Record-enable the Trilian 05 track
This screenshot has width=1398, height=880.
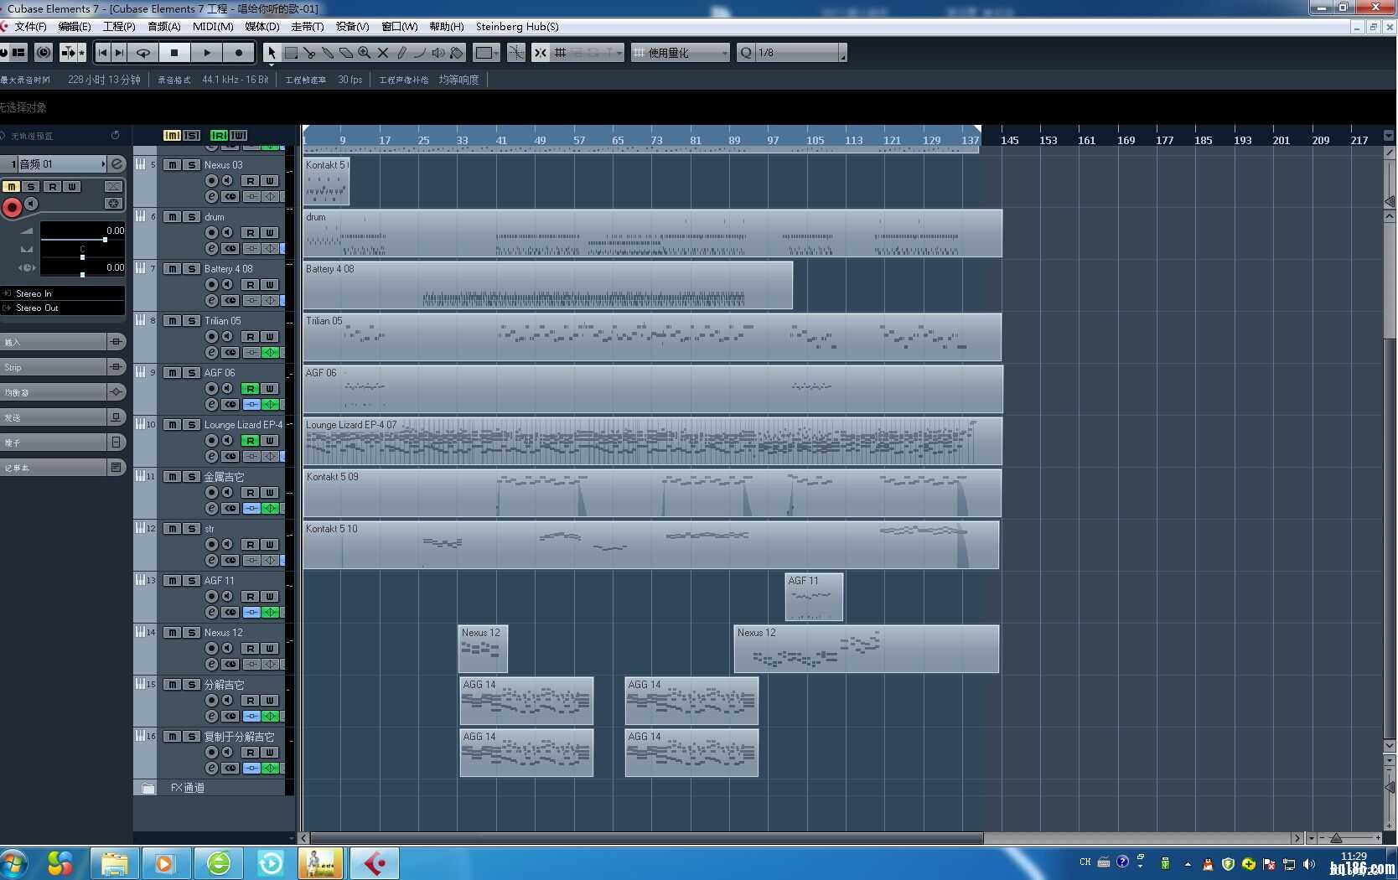[212, 337]
